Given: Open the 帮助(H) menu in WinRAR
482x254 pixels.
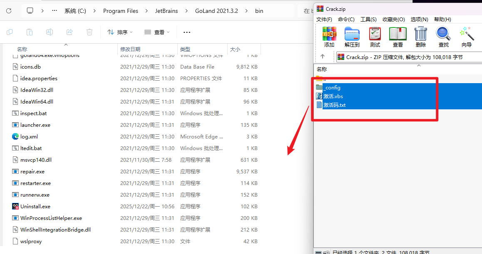Looking at the screenshot, I should coord(442,20).
